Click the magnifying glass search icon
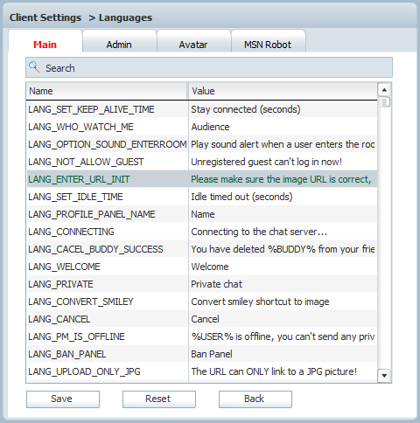Image resolution: width=420 pixels, height=423 pixels. pyautogui.click(x=34, y=67)
